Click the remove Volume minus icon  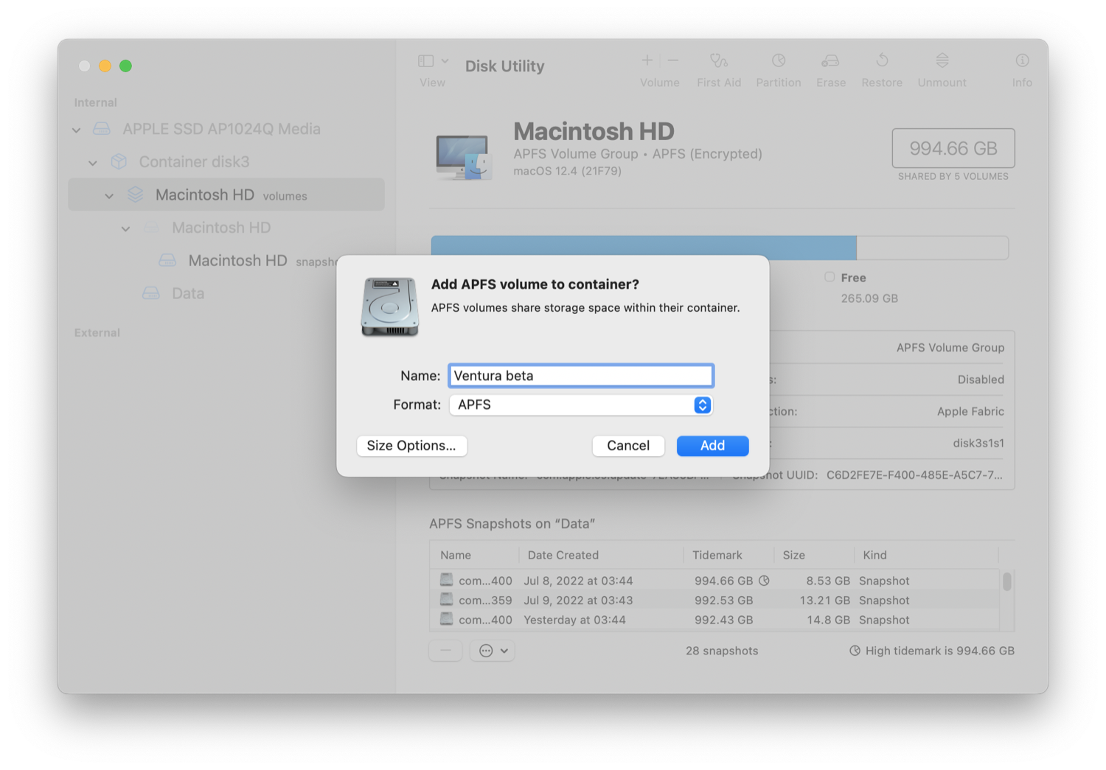pyautogui.click(x=673, y=60)
